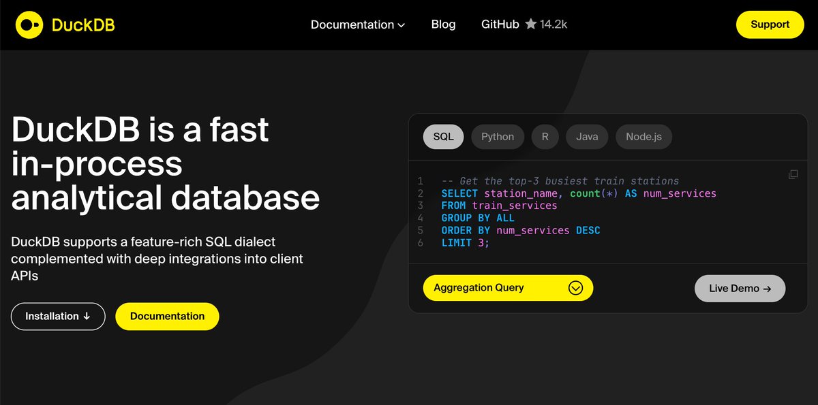Screen dimensions: 818x405
Task: Click the heading 'DuckDB is a fast in-process analytical database'
Action: tap(166, 163)
